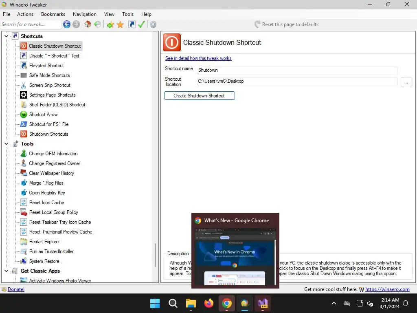417x313 pixels.
Task: Open 'See in detail how this tweak works' link
Action: click(x=198, y=58)
